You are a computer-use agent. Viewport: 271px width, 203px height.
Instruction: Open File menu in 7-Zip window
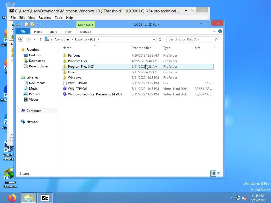(13, 18)
